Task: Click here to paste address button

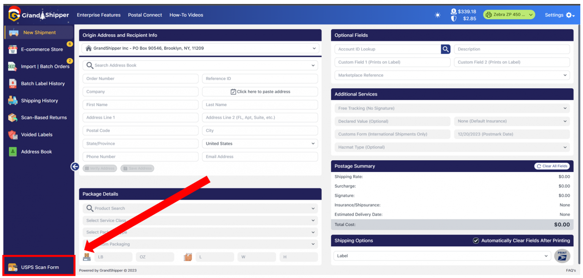Action: pos(260,92)
